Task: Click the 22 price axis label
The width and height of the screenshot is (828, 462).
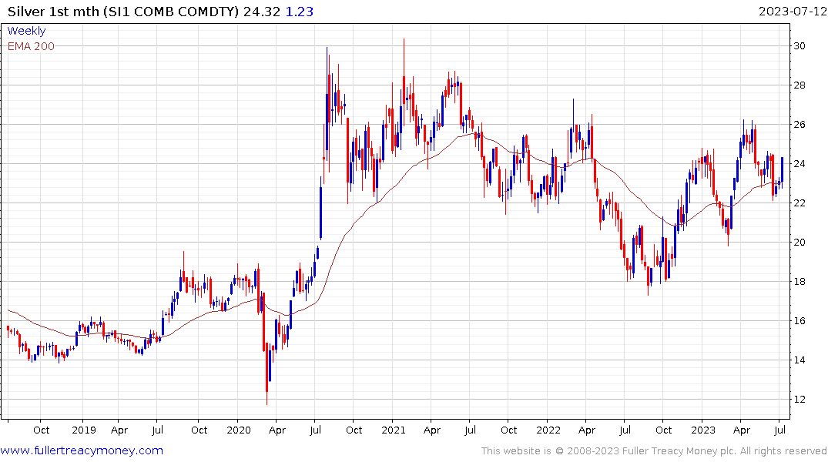Action: [800, 203]
